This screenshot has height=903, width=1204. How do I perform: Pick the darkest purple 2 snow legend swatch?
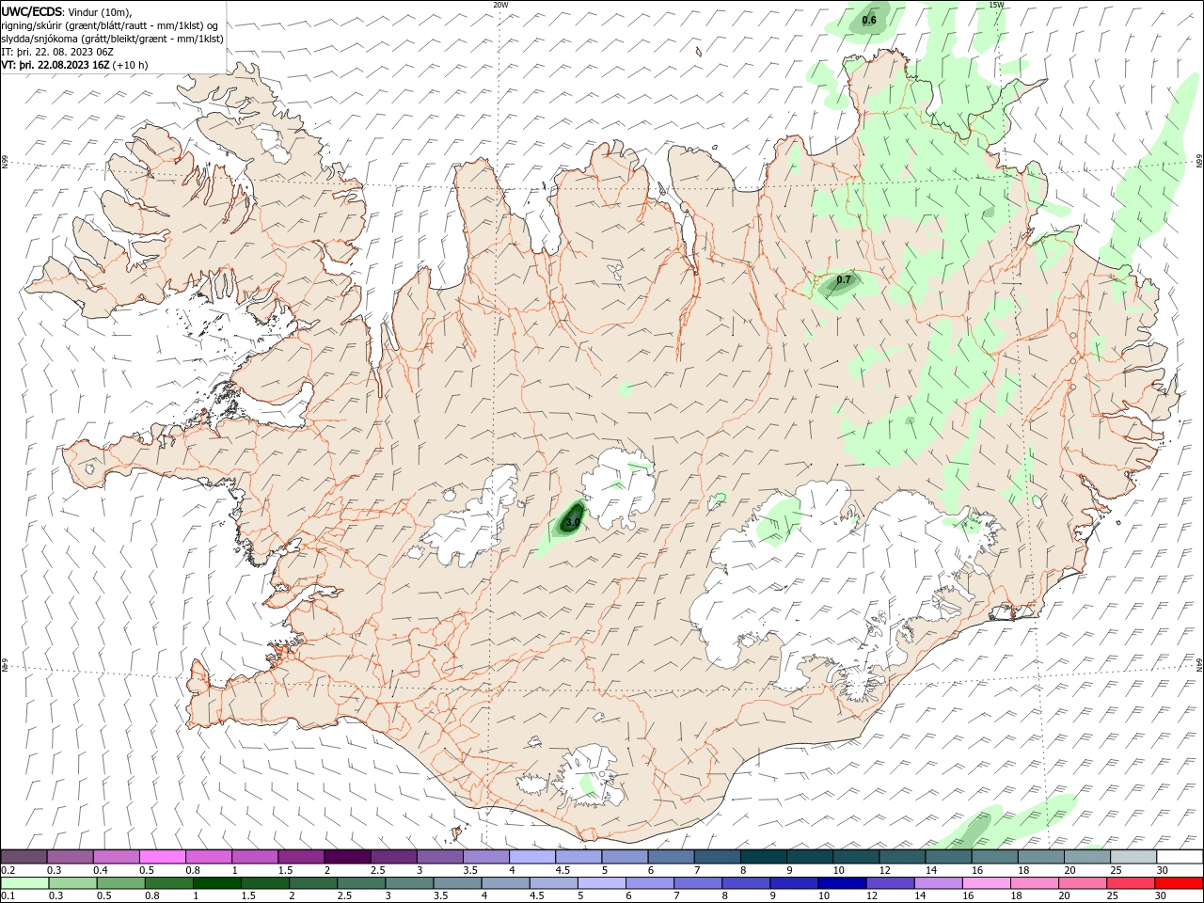pyautogui.click(x=346, y=857)
